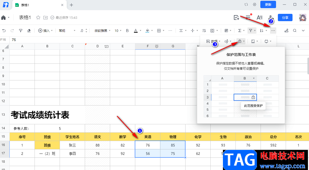This screenshot has width=309, height=170.
Task: Click the decimal places stepper
Action: click(86, 31)
